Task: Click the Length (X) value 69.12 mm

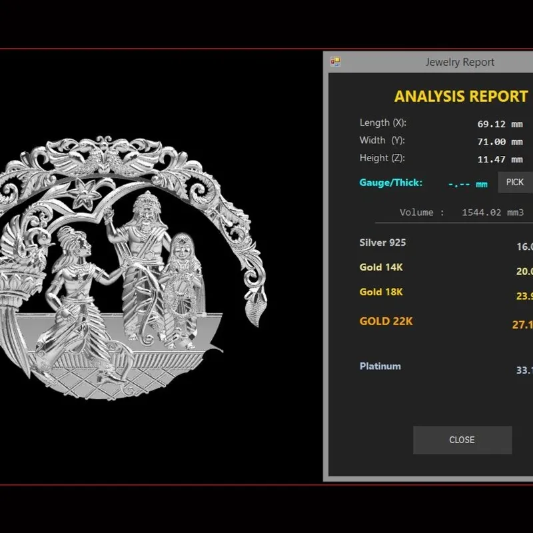Action: click(x=500, y=124)
